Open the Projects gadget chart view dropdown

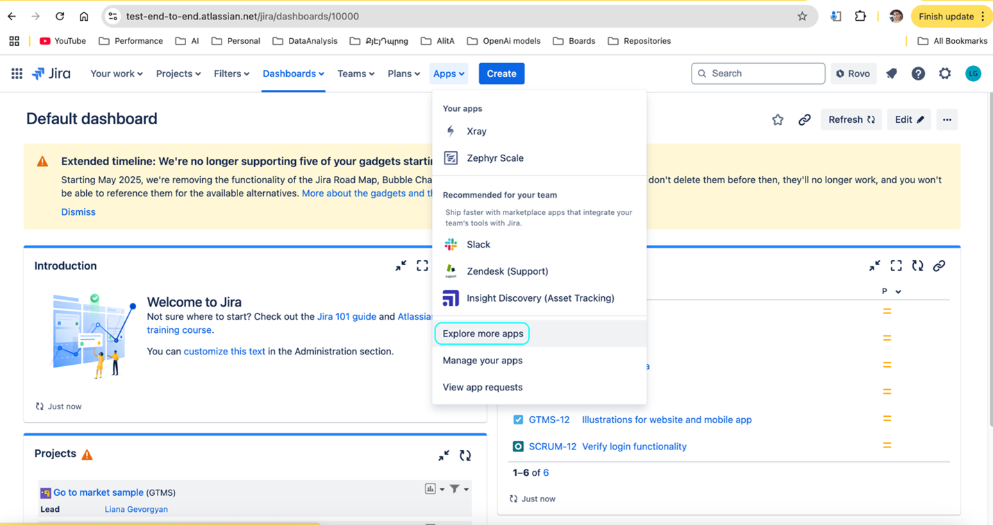coord(435,489)
